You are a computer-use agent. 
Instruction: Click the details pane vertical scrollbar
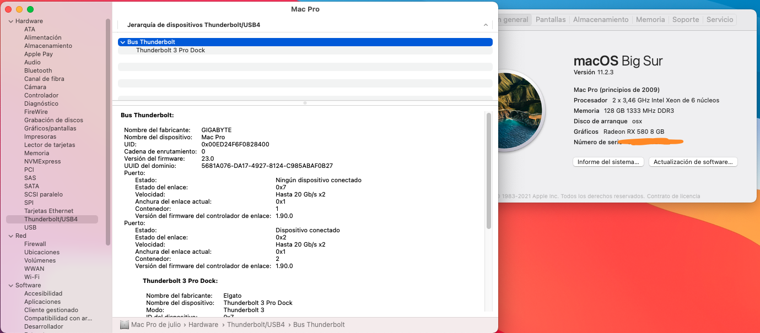click(488, 171)
